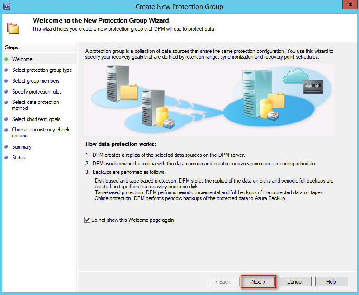359x295 pixels.
Task: Select the 'Select short-term goals' step
Action: (x=36, y=119)
